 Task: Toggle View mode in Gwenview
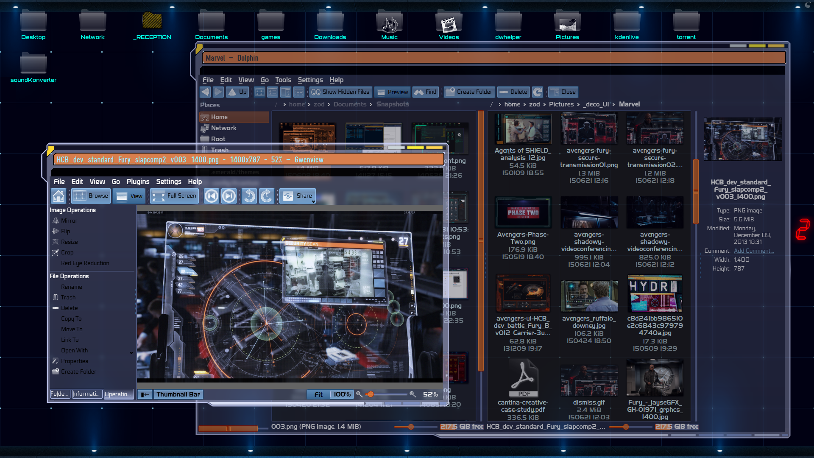130,196
